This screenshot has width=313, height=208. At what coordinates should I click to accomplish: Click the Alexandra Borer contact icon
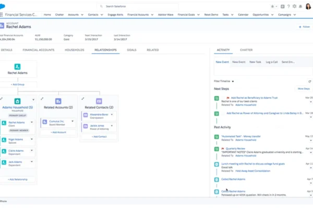tap(86, 115)
